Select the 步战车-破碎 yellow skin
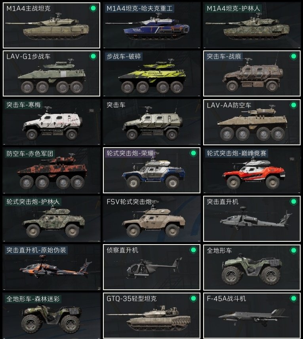Image resolution: width=303 pixels, height=339 pixels. tap(152, 73)
